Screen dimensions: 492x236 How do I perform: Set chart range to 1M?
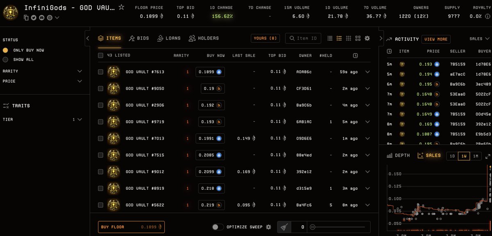pyautogui.click(x=476, y=156)
